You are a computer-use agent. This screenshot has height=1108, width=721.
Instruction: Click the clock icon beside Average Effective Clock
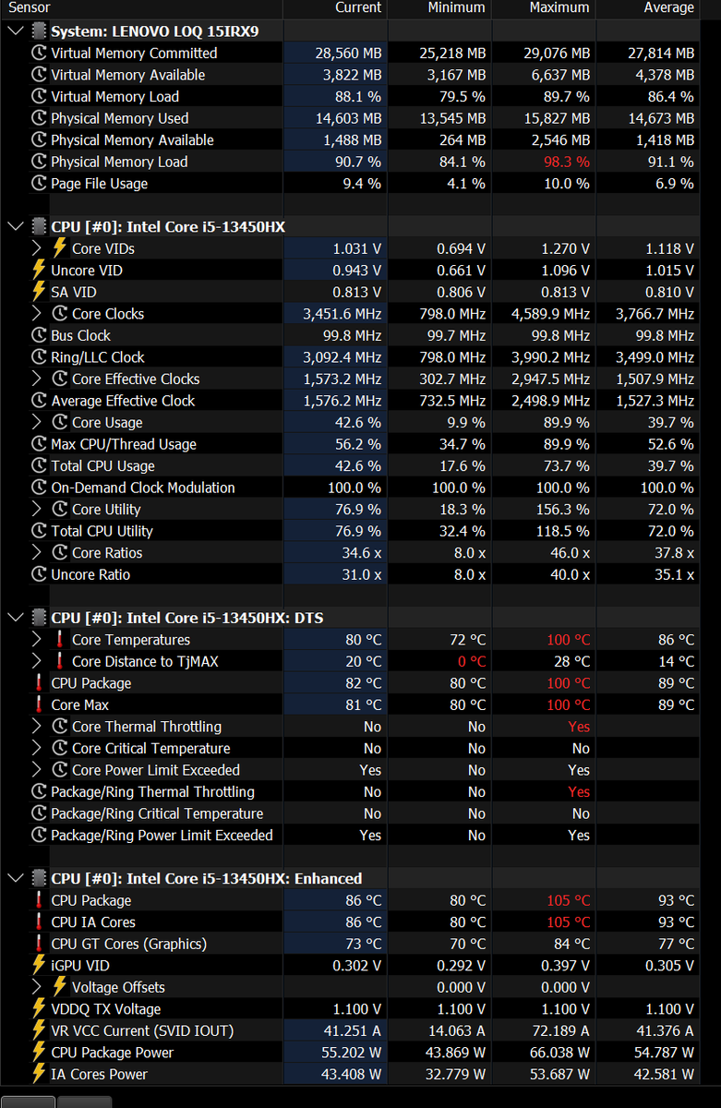[39, 401]
